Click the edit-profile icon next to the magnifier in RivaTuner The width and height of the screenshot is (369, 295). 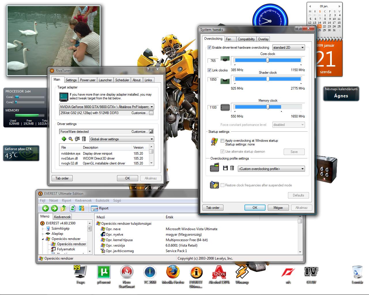pyautogui.click(x=77, y=139)
